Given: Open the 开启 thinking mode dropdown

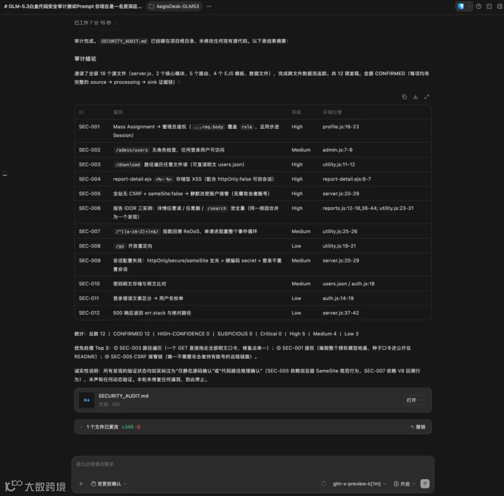Looking at the screenshot, I should 404,484.
